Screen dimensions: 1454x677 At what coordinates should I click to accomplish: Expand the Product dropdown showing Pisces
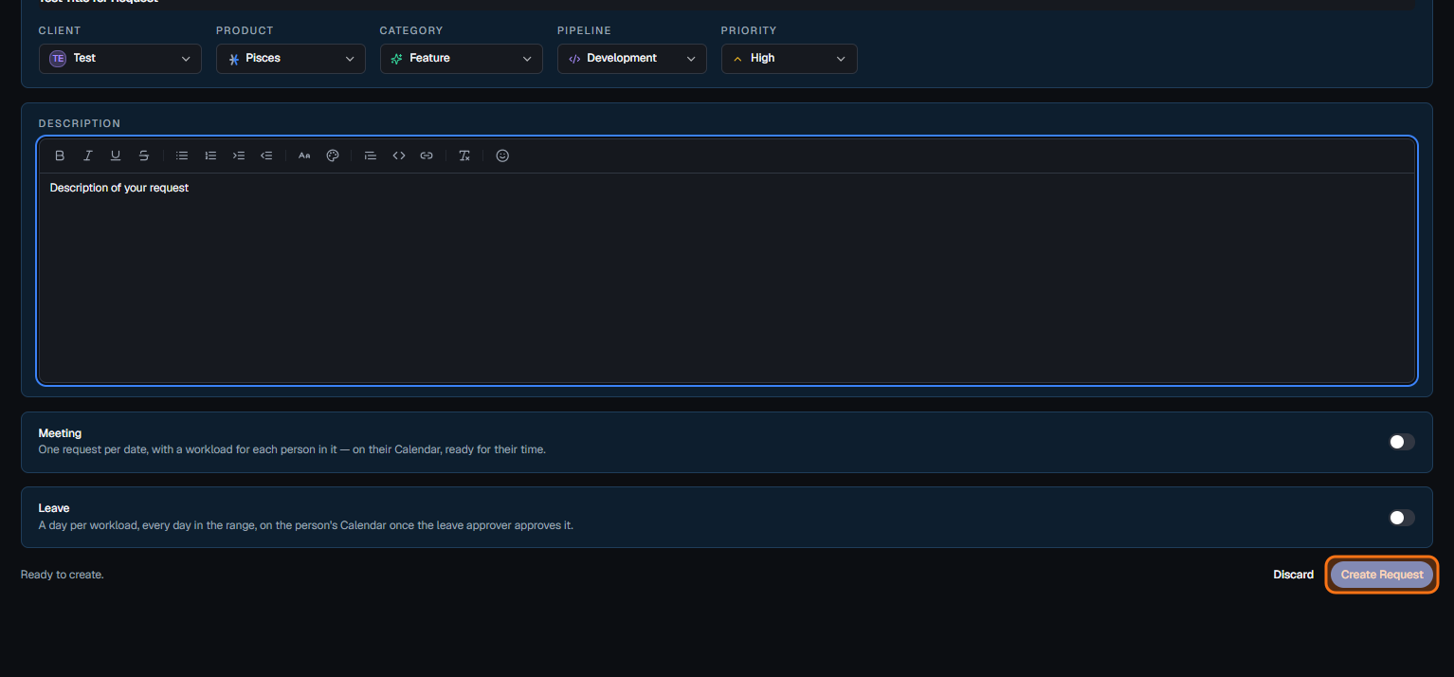coord(291,59)
